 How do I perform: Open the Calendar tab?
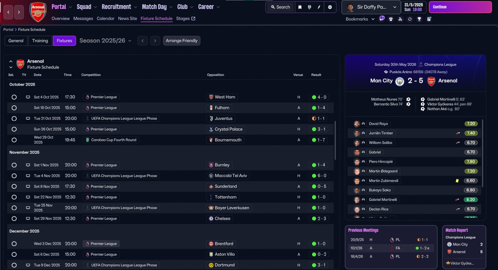coord(105,19)
